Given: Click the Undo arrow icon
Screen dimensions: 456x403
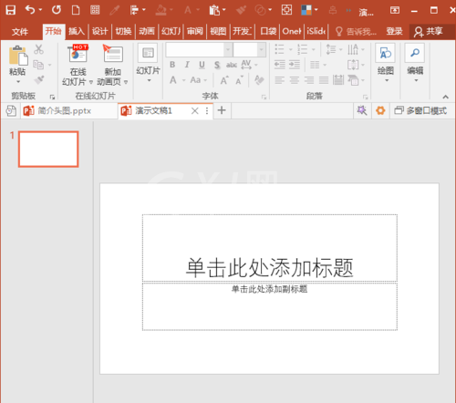Looking at the screenshot, I should click(x=30, y=10).
